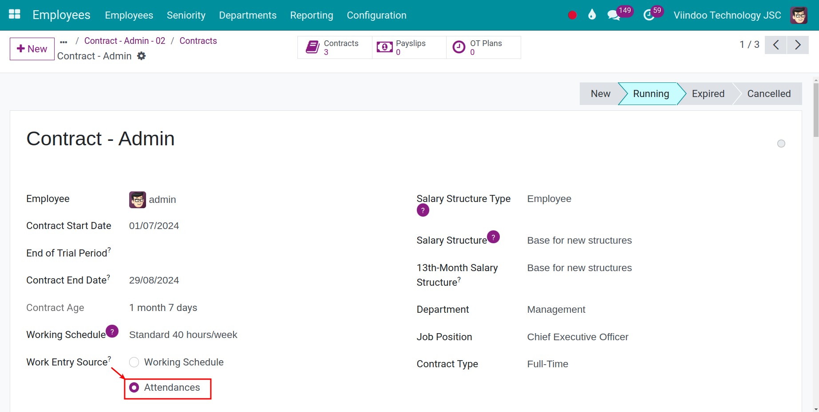
Task: Open the apps grid home menu
Action: click(x=15, y=15)
